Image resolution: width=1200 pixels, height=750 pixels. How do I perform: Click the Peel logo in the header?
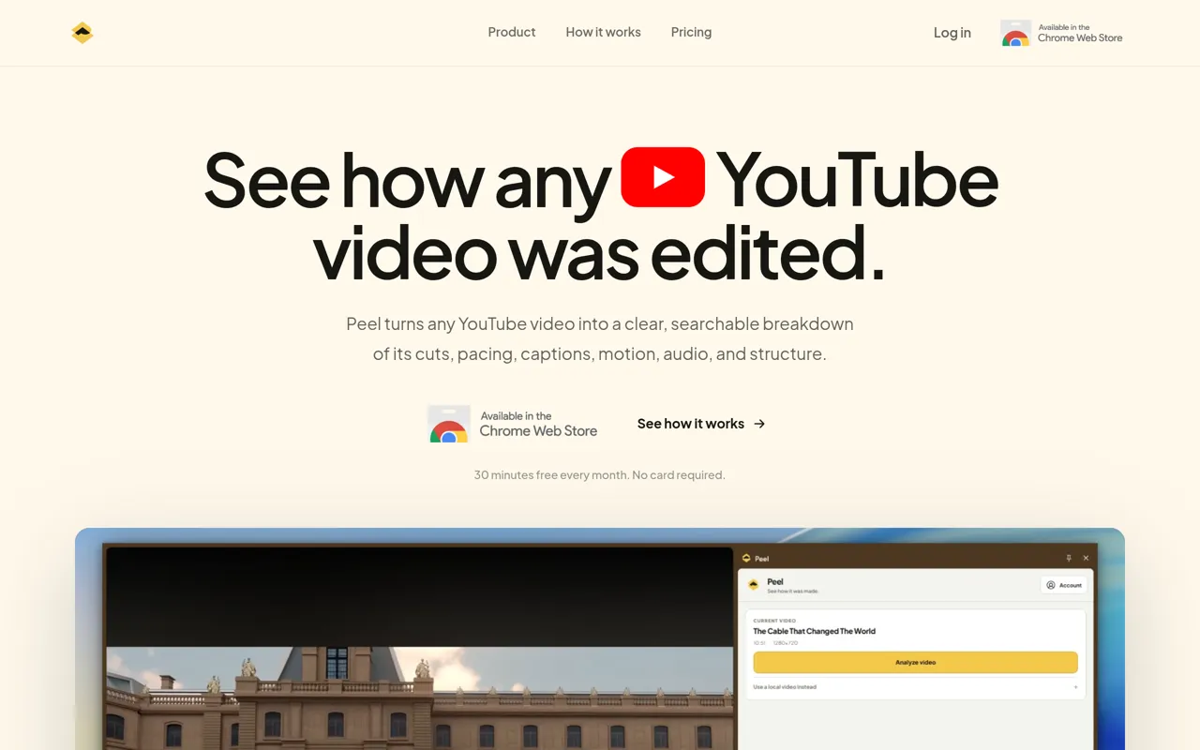82,33
